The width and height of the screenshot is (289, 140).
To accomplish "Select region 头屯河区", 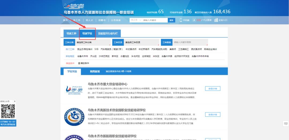I will coord(135,56).
